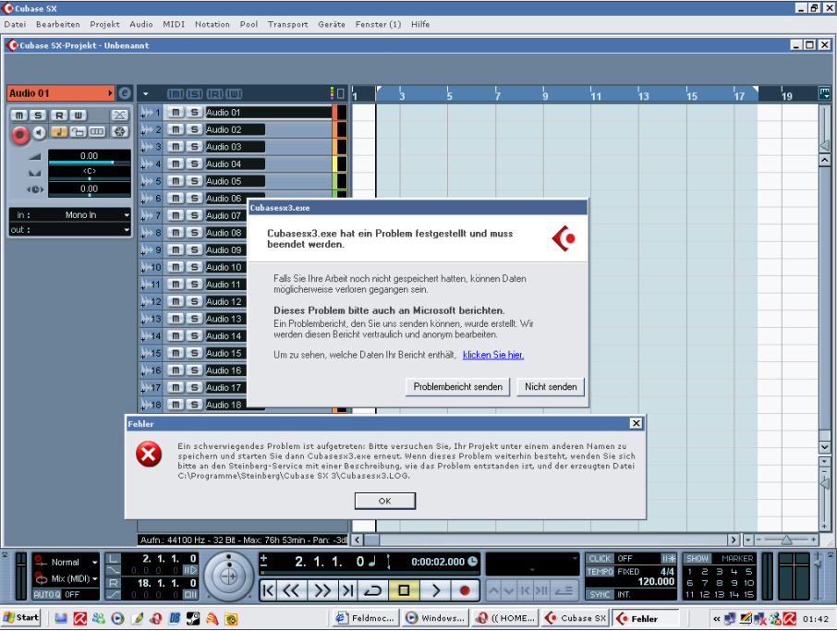
Task: Open the Bearbeiten menu
Action: 57,24
